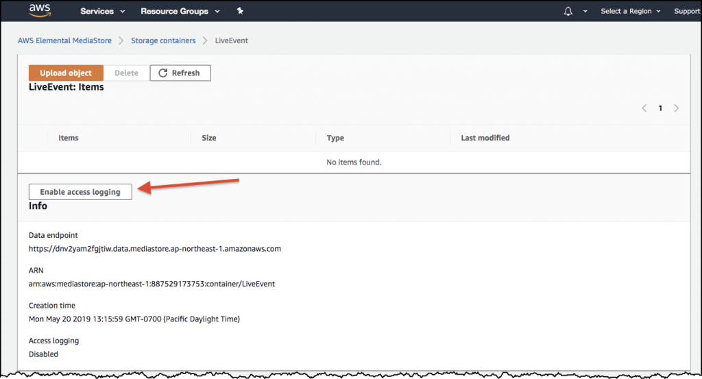Open the Resource Groups dropdown
Viewport: 702px width, 379px height.
click(180, 12)
